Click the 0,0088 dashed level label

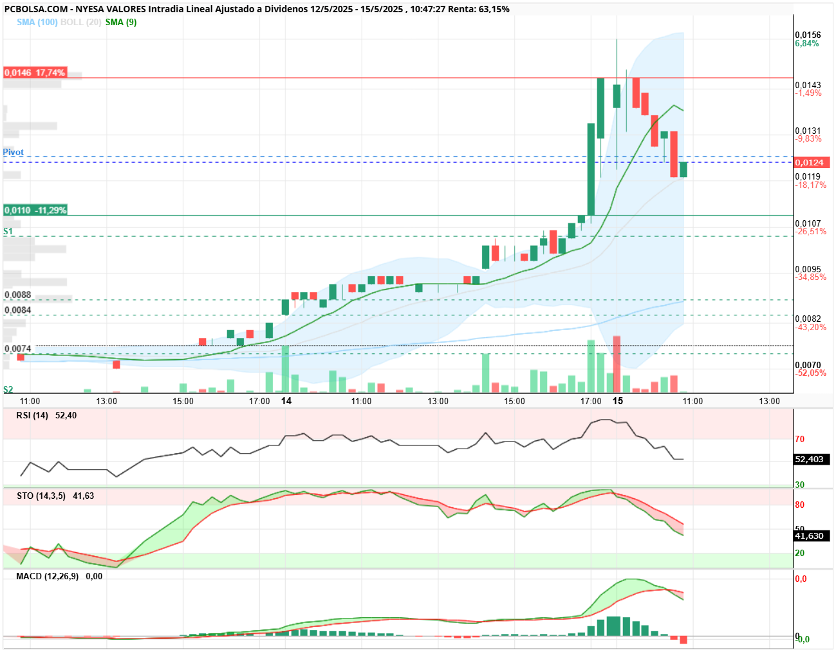[x=18, y=295]
